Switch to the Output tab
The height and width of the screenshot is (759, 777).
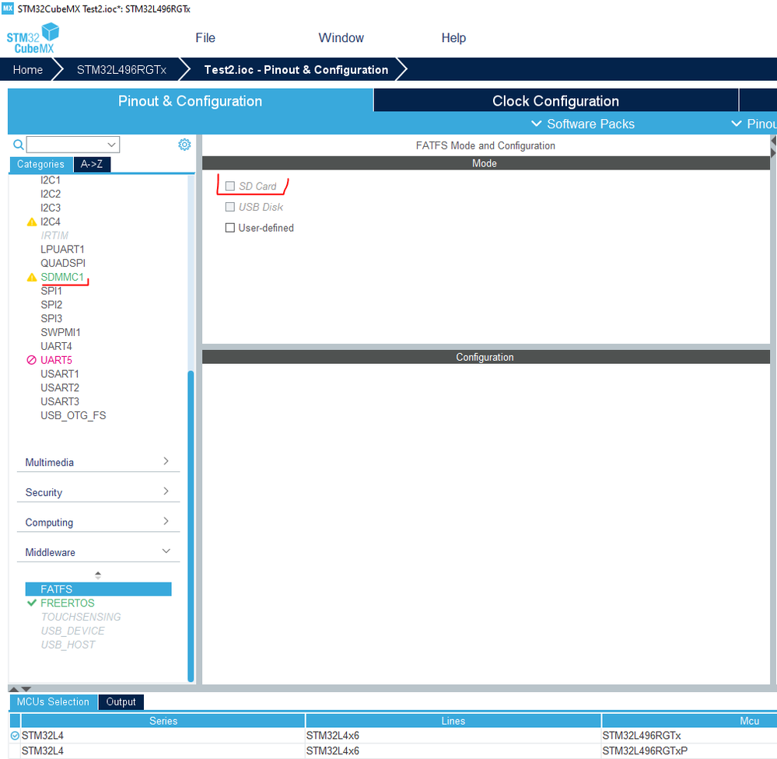(121, 701)
